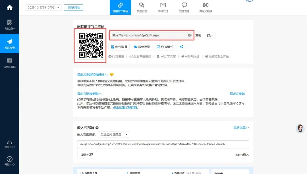This screenshot has width=307, height=174.
Task: Open iframe嵌入 link
Action: tap(242, 154)
